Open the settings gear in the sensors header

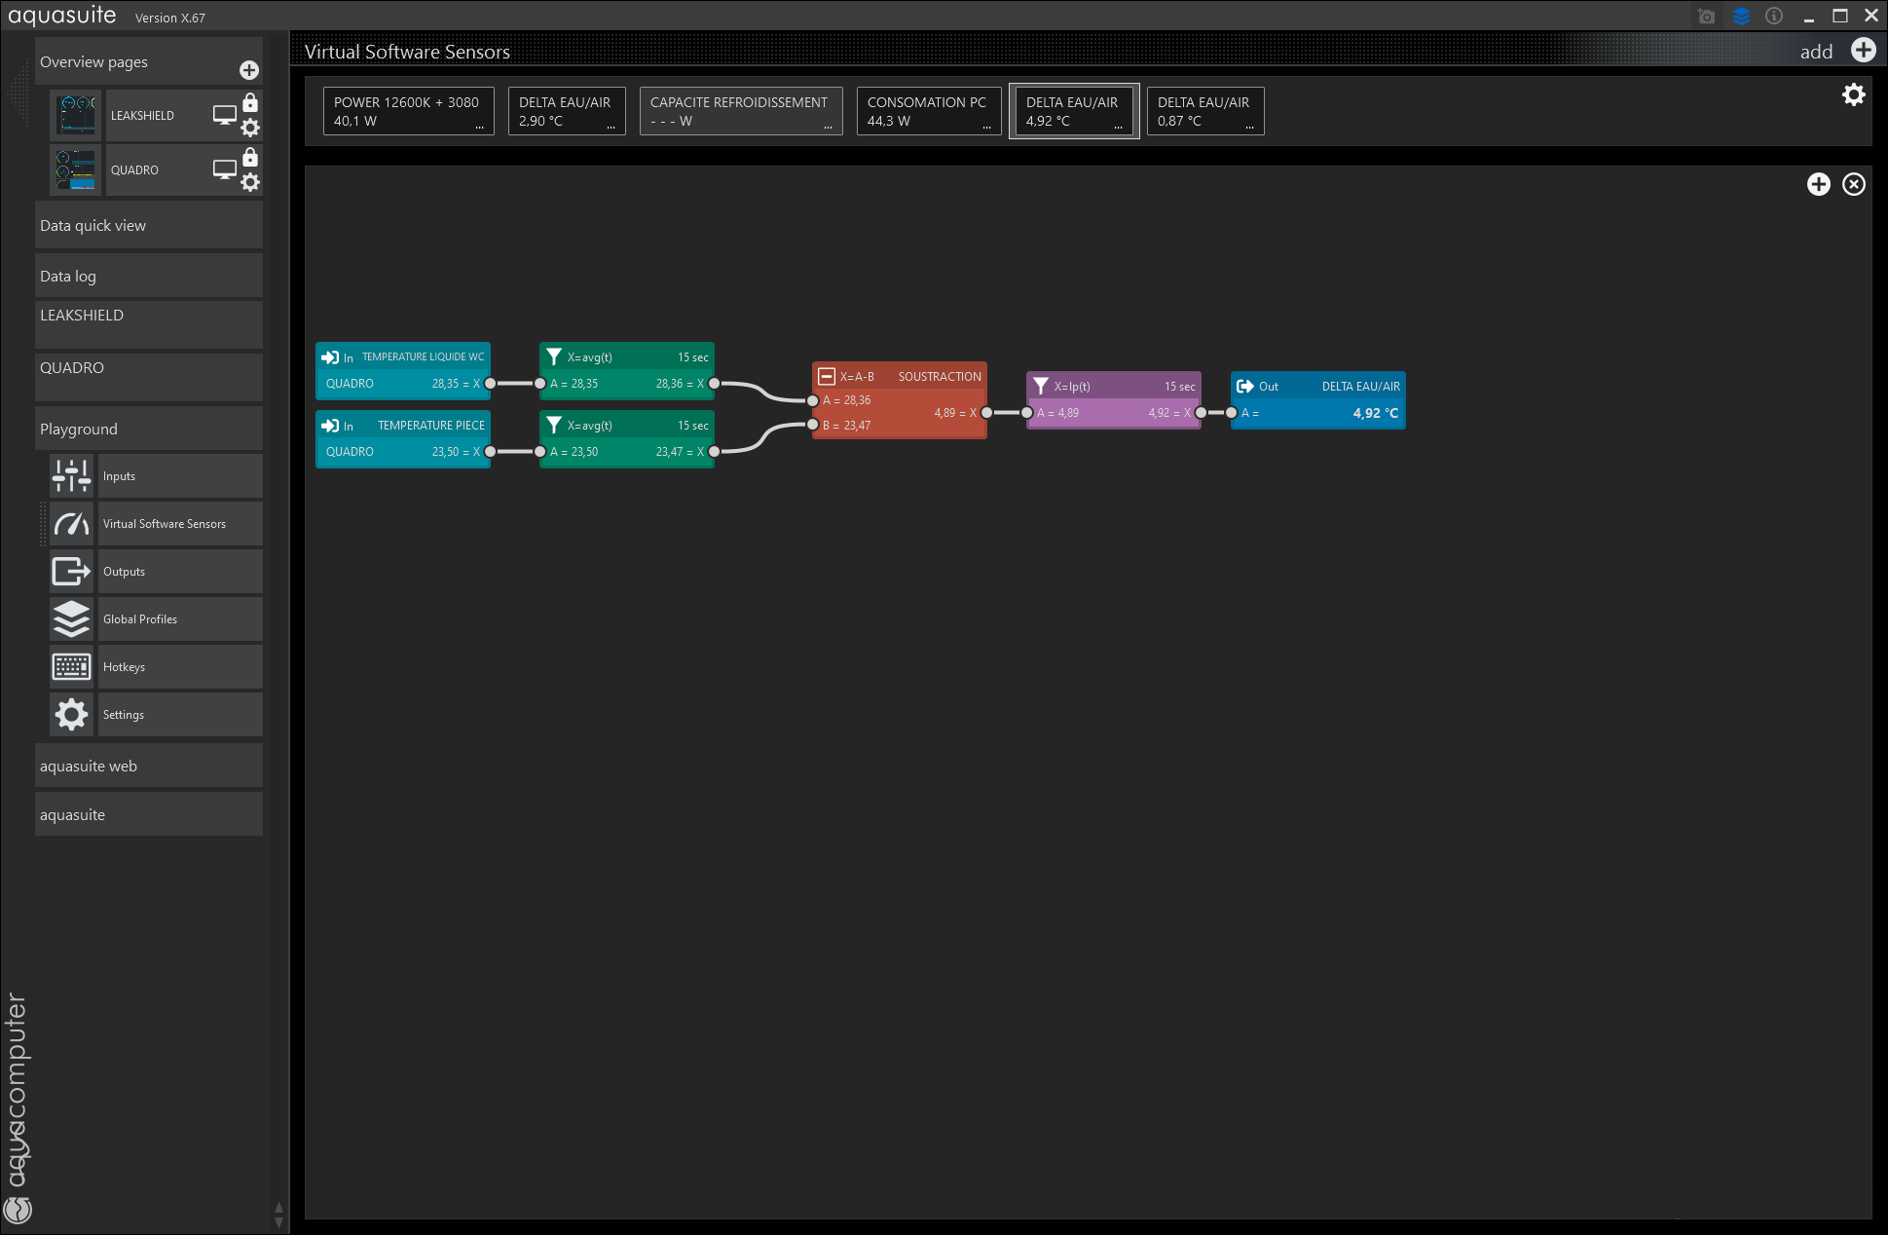click(1853, 94)
